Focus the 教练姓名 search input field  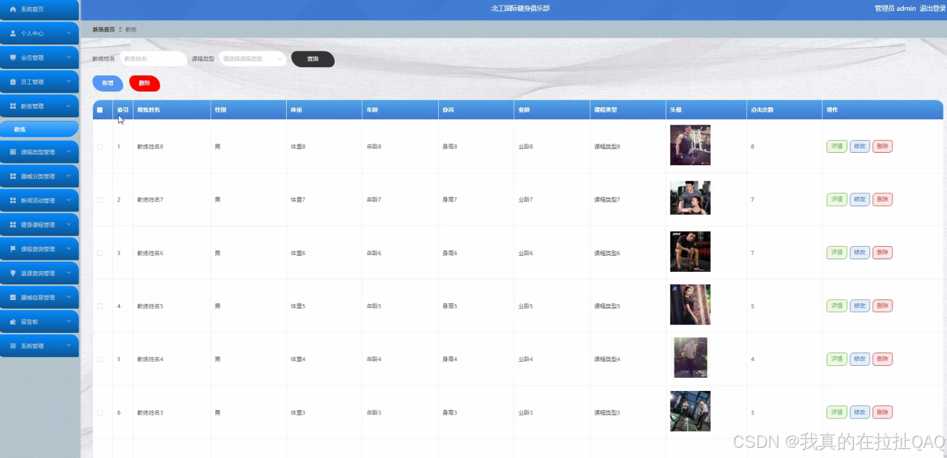point(153,59)
